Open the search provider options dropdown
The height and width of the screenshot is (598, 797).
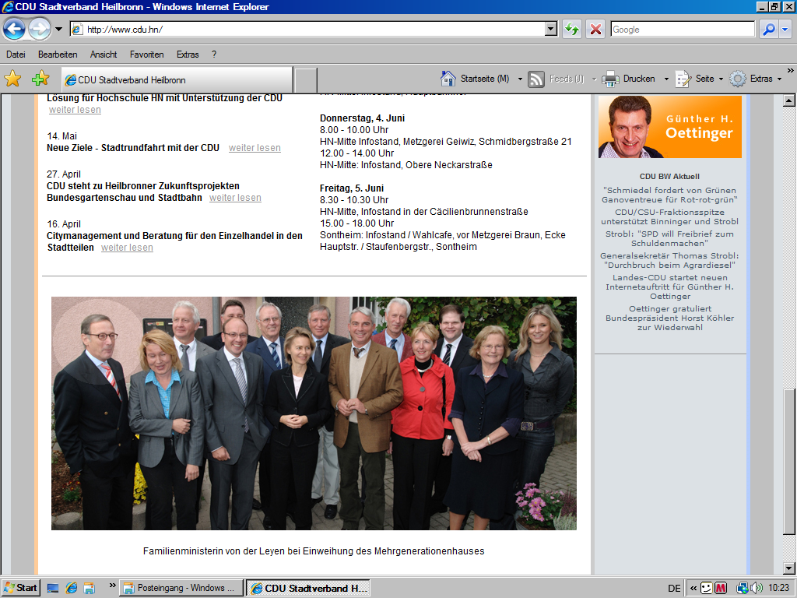pos(785,30)
